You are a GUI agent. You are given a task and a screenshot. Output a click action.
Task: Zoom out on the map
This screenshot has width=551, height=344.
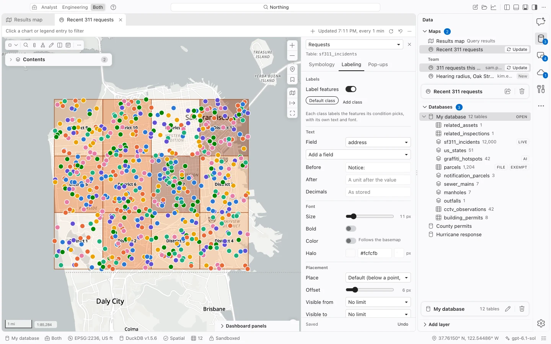(x=292, y=56)
